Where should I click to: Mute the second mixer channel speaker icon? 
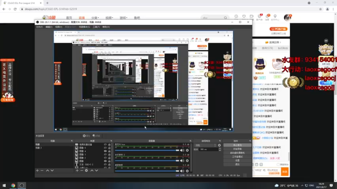click(182, 161)
